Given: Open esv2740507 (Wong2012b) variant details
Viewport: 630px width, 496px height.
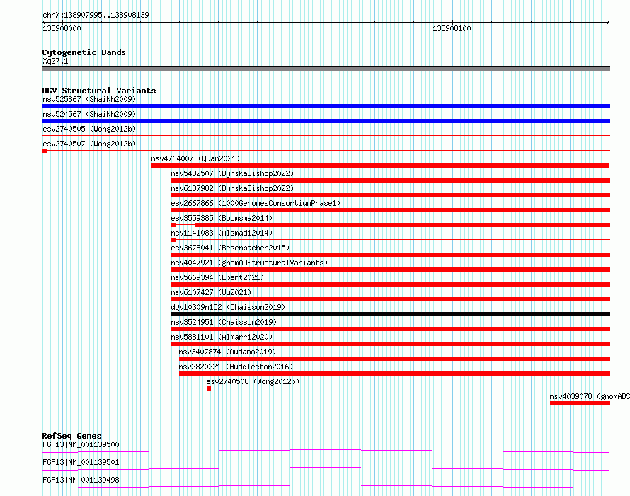Looking at the screenshot, I should 89,144.
